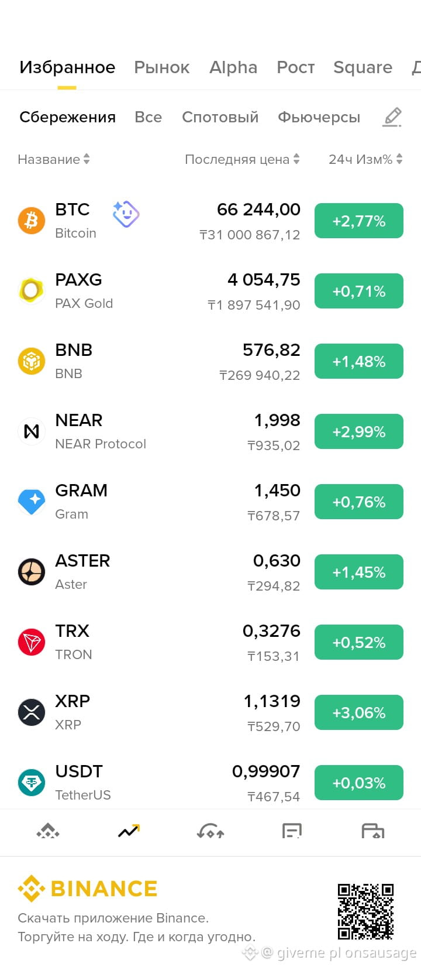Toggle the BTC +2,77% change badge
Viewport: 421px width, 967px height.
[x=359, y=221]
